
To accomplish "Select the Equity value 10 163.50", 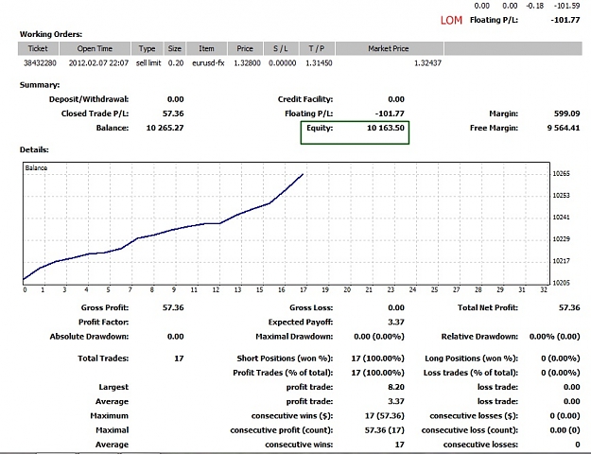I will coord(386,128).
